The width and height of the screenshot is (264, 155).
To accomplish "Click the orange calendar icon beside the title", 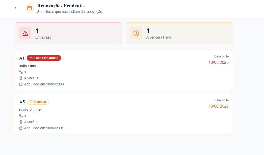I will tap(30, 8).
